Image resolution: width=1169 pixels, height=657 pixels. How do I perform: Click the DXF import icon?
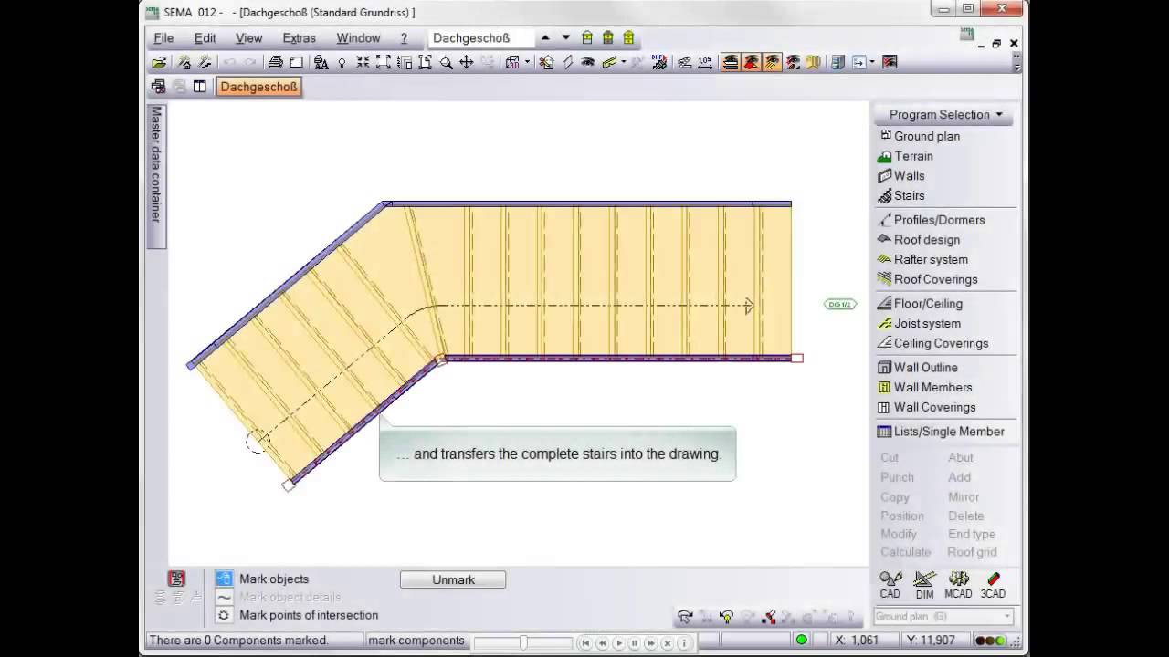(x=659, y=63)
